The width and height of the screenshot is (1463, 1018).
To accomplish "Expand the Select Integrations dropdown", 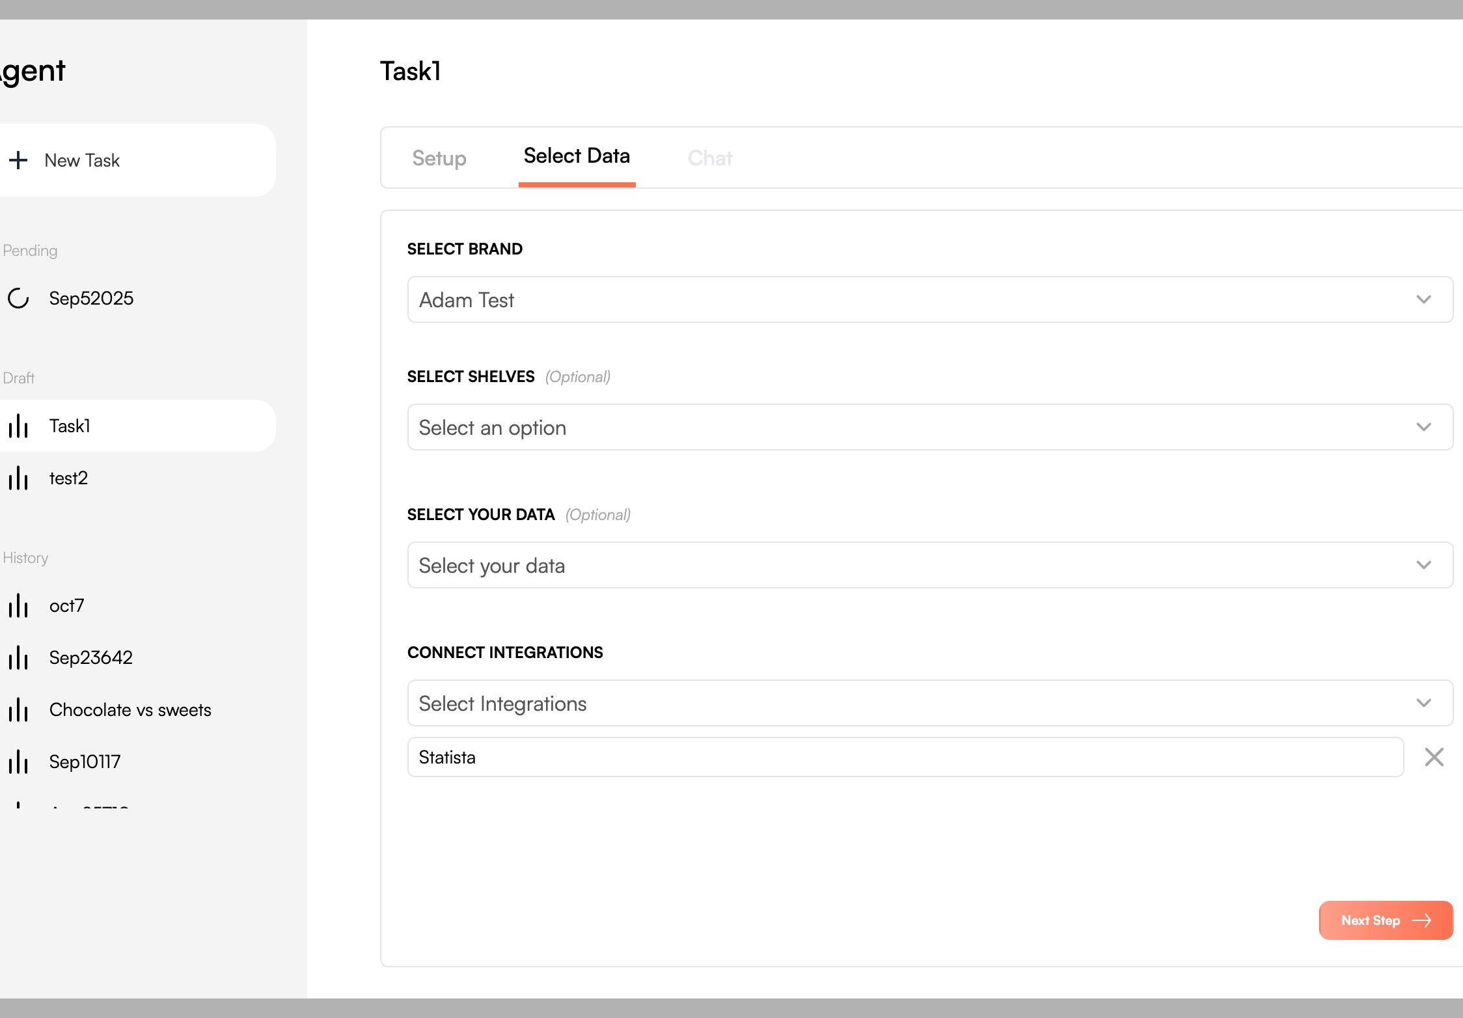I will coord(929,703).
